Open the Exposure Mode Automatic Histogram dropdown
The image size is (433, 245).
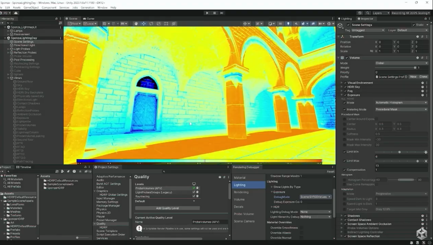click(401, 102)
